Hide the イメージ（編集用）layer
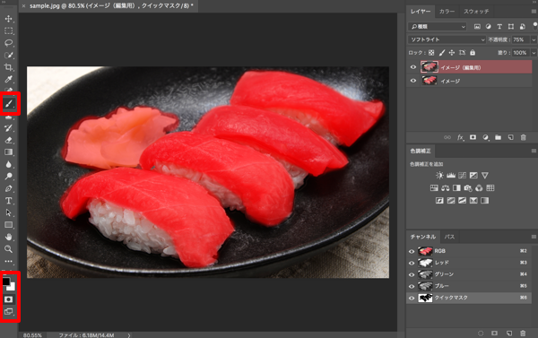This screenshot has height=338, width=538. [413, 67]
